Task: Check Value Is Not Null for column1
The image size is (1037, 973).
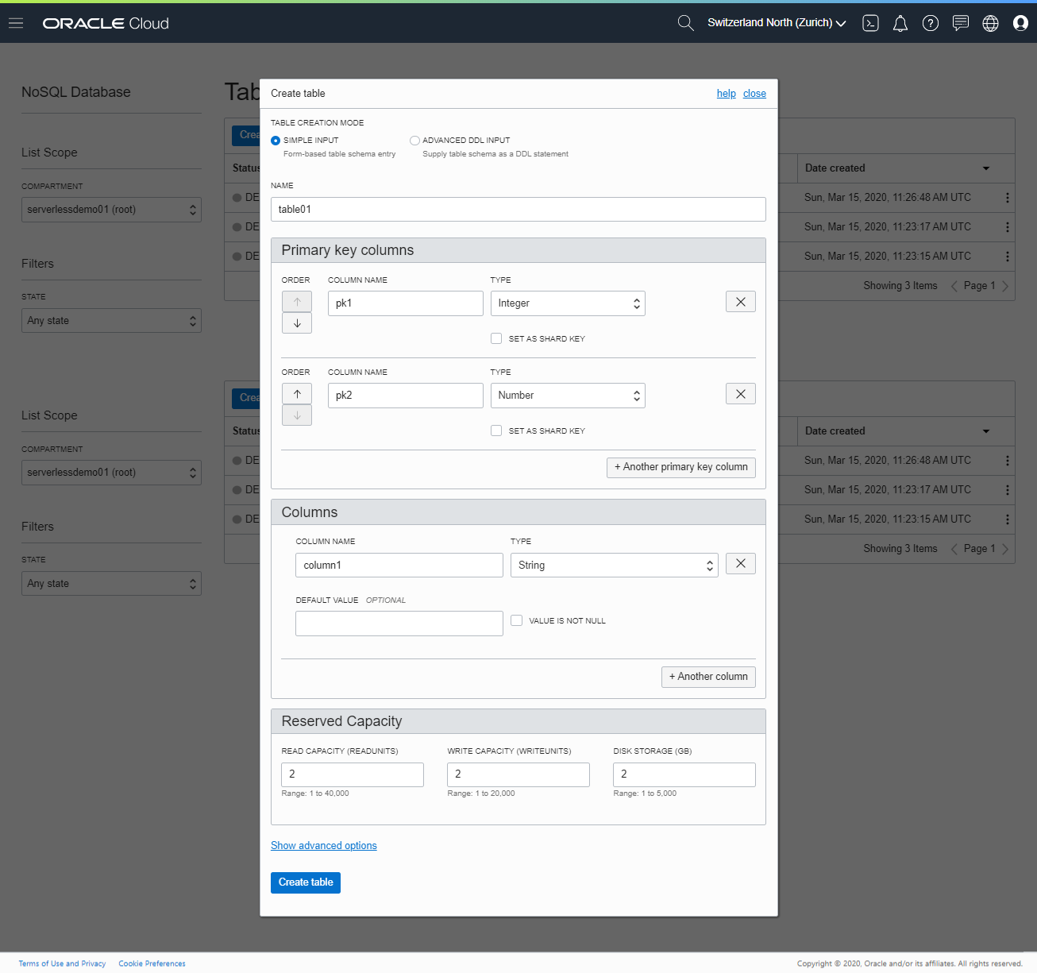Action: click(516, 620)
